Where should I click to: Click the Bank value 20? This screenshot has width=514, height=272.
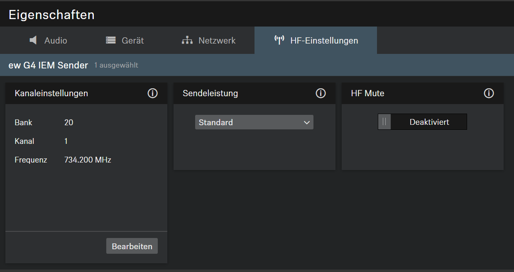69,122
